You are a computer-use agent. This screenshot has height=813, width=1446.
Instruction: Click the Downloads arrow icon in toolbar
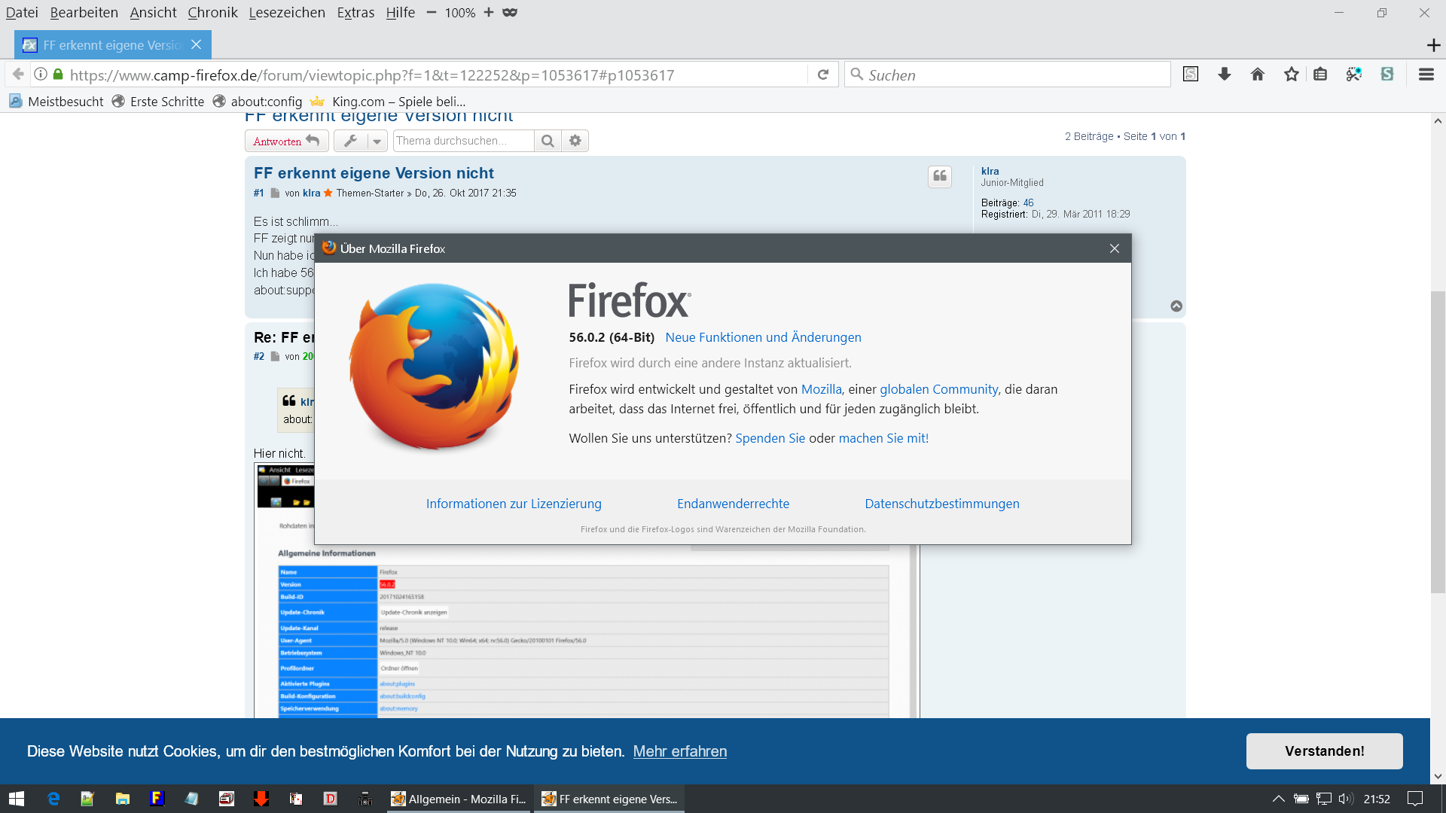pos(1225,75)
